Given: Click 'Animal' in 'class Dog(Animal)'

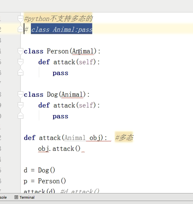Looking at the screenshot, I should tap(72, 95).
